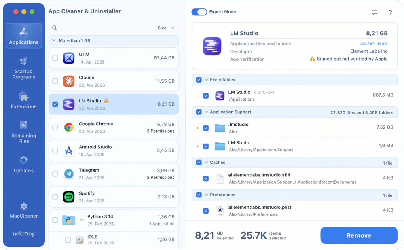Uncheck the Preferences section checkbox

coord(199,195)
